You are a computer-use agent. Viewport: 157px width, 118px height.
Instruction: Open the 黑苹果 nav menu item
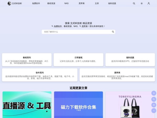pyautogui.click(x=82, y=4)
